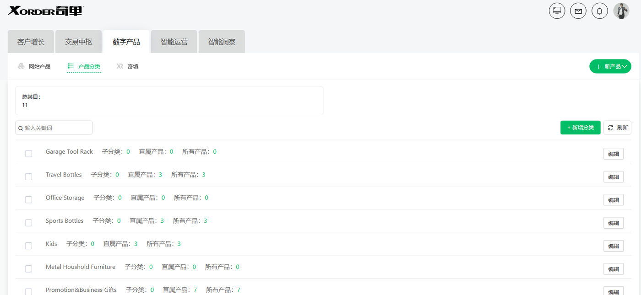Edit the Kids category

[x=614, y=246]
